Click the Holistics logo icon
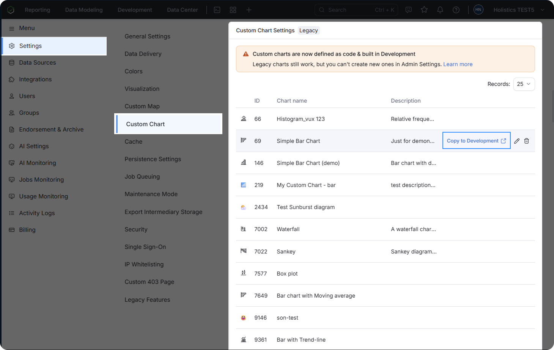 coord(11,10)
